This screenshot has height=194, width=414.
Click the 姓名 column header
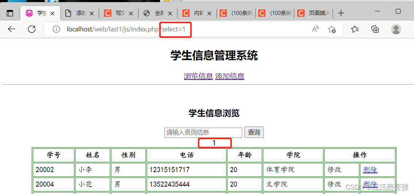[x=93, y=155]
